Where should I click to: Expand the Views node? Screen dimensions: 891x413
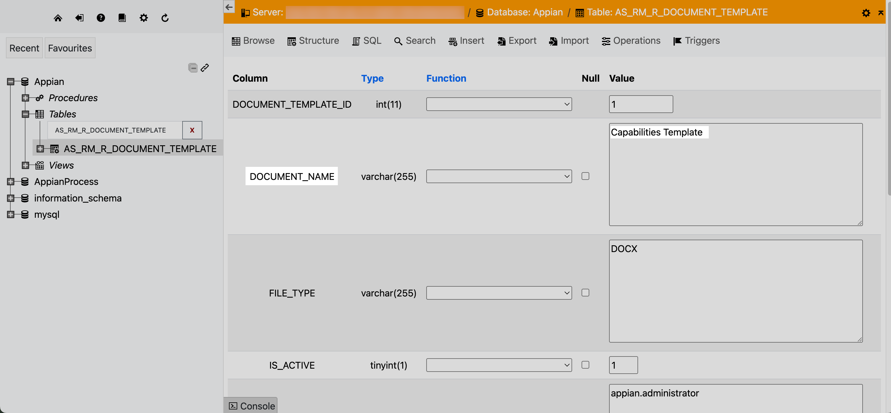click(x=25, y=165)
